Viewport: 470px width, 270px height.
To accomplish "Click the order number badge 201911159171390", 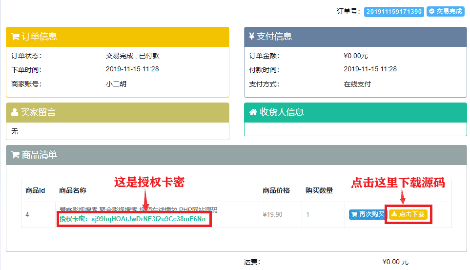I will pyautogui.click(x=394, y=11).
